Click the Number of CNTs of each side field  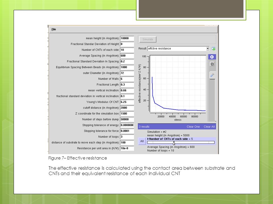tap(127, 50)
